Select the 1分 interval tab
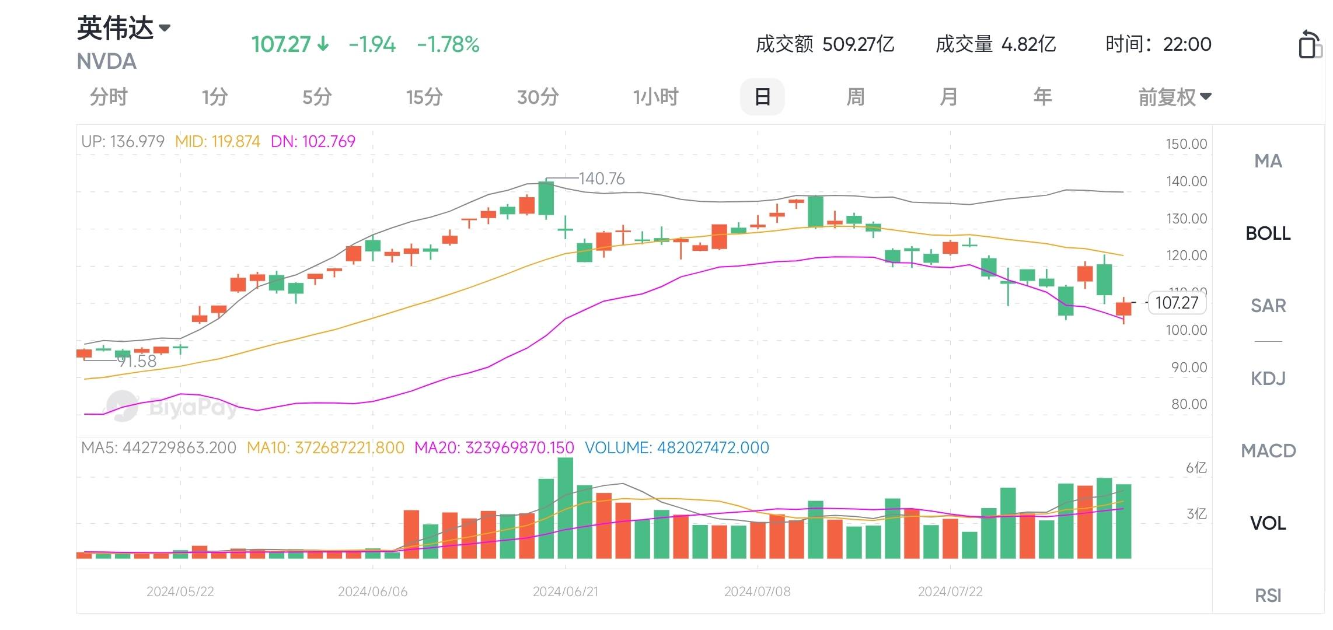Viewport: 1333px width, 630px height. click(215, 97)
